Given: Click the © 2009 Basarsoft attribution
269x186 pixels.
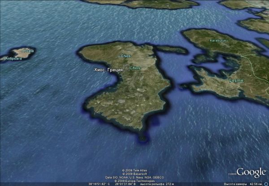Looking at the screenshot, I should [x=134, y=174].
